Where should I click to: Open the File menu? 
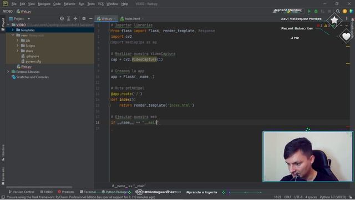pos(14,4)
